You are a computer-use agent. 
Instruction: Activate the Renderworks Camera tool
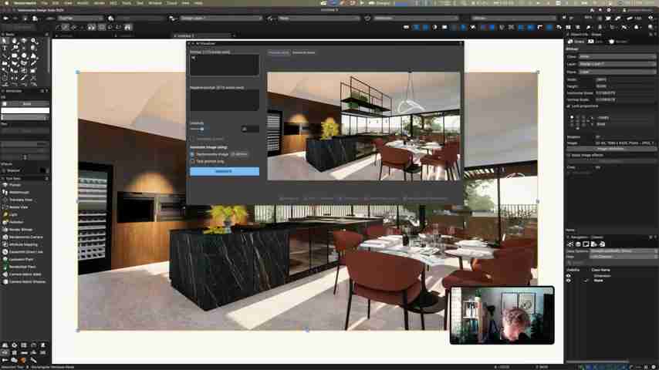point(25,237)
